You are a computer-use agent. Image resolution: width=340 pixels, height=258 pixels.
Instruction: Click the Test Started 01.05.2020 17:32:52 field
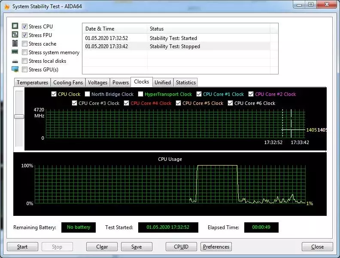[168, 227]
